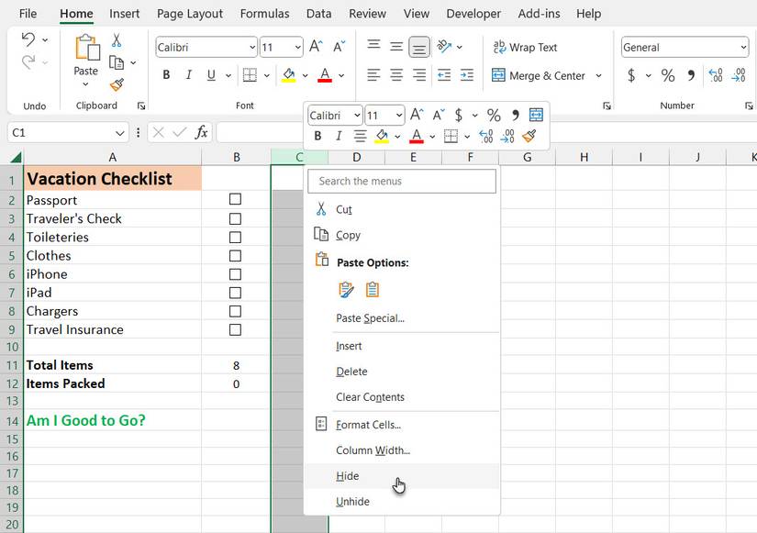Tick the Toileteries checkbox

[x=235, y=237]
